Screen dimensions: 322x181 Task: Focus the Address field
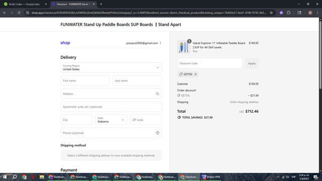coord(111,94)
